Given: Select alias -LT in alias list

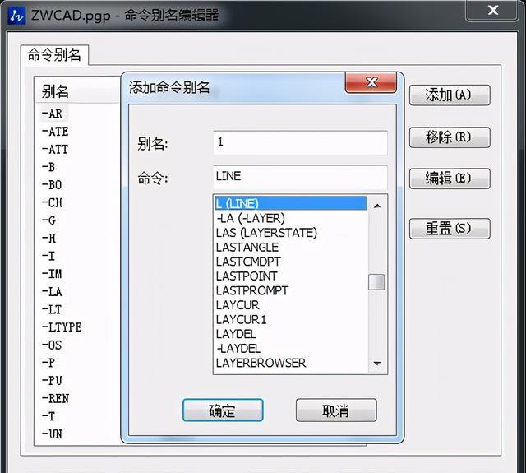Looking at the screenshot, I should [x=52, y=309].
